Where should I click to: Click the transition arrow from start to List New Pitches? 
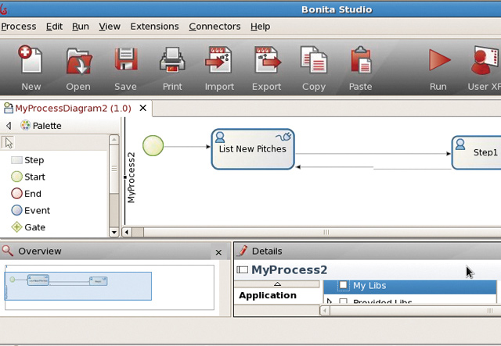(x=187, y=147)
